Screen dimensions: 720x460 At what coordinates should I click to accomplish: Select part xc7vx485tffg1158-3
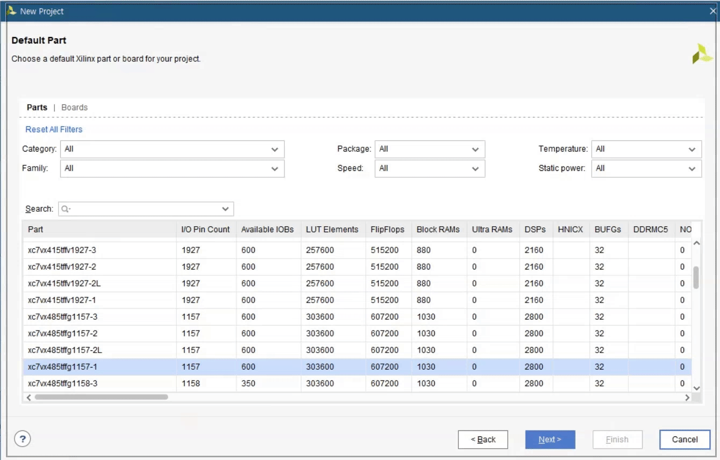[357, 383]
